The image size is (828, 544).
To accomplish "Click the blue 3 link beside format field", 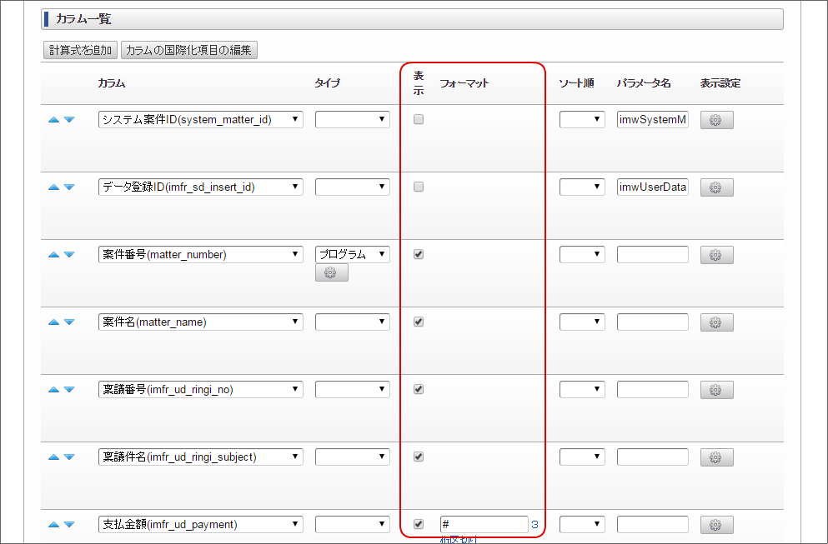I will [x=535, y=525].
